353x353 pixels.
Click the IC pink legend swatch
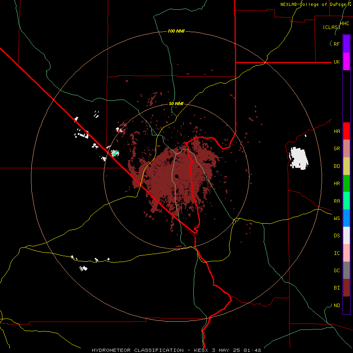(x=346, y=253)
